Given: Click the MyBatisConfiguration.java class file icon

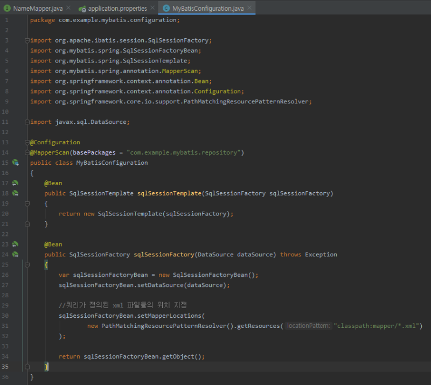Looking at the screenshot, I should [x=165, y=9].
